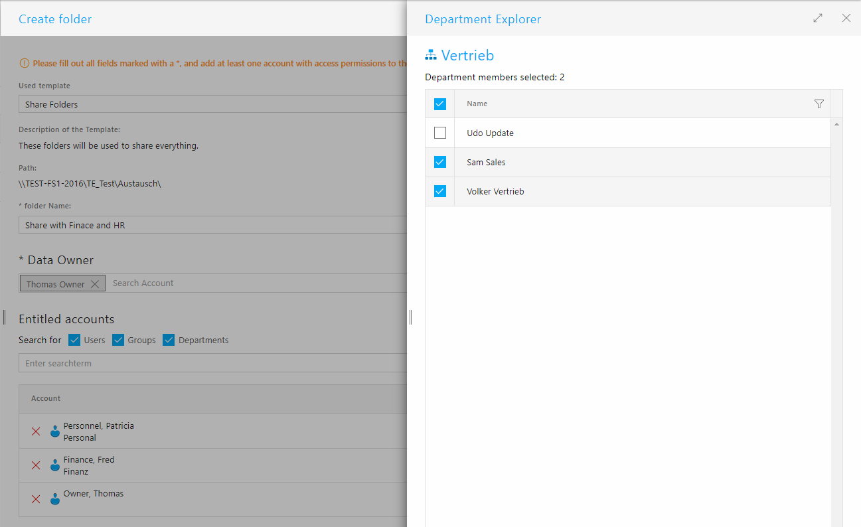Select the Udo Update row
The image size is (861, 527).
pos(628,133)
